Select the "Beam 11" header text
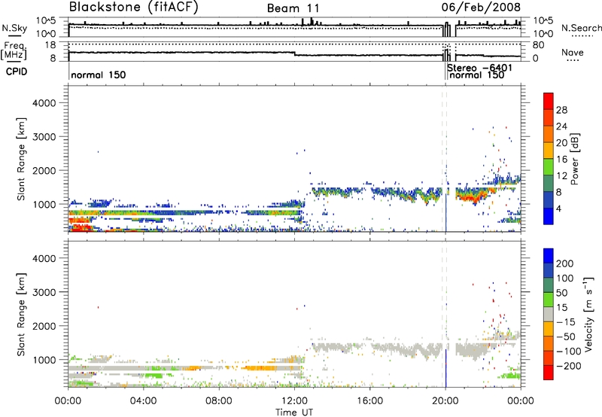The height and width of the screenshot is (417, 602). [293, 8]
